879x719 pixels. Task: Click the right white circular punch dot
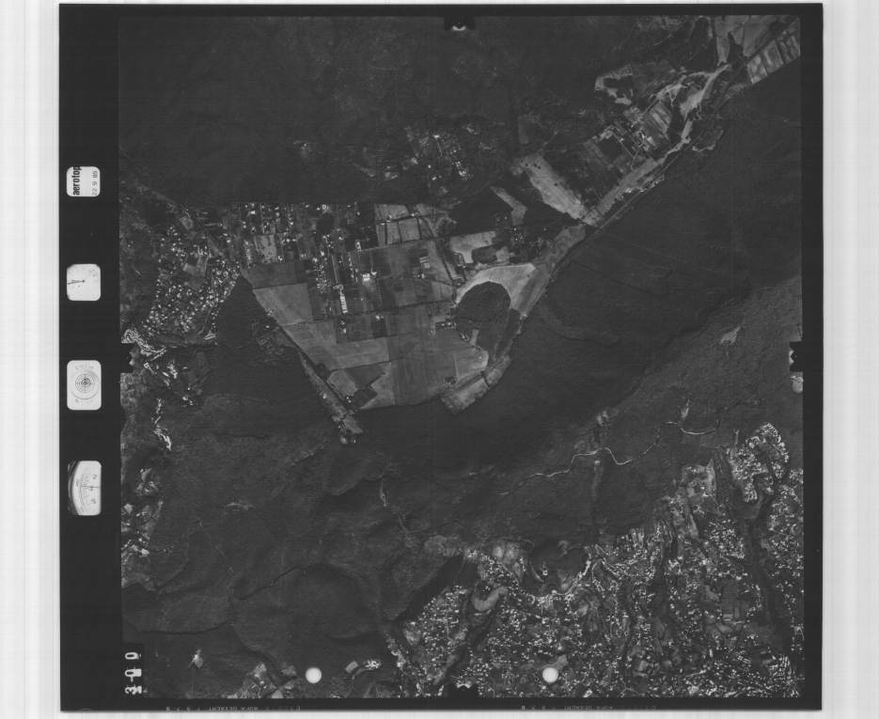550,674
